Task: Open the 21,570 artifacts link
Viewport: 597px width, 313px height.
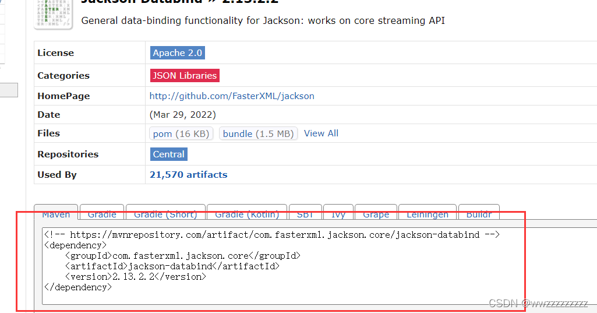Action: tap(189, 175)
